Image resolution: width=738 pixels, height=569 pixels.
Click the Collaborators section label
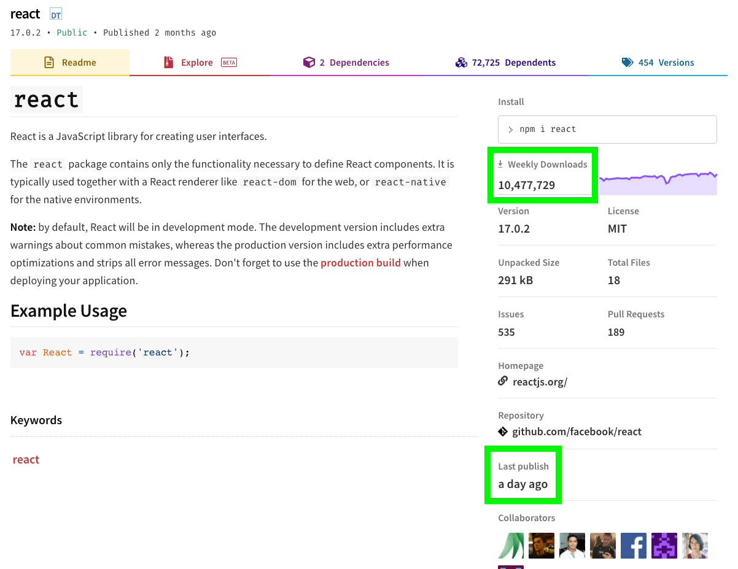(527, 518)
